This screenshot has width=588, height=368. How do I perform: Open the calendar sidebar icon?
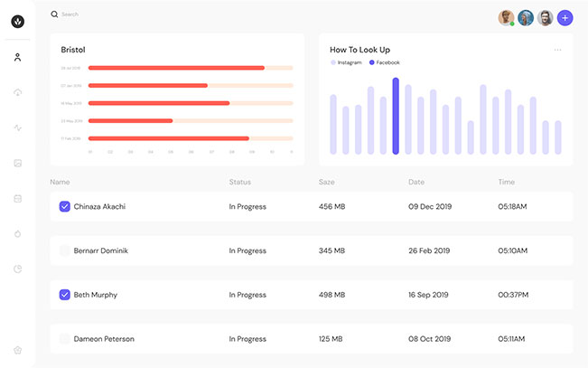tap(17, 198)
